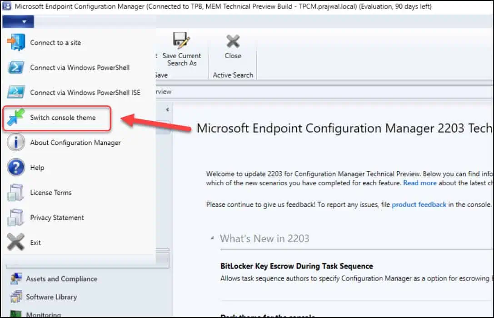Click the Windows PowerShell connect icon
Image resolution: width=494 pixels, height=318 pixels.
(16, 67)
